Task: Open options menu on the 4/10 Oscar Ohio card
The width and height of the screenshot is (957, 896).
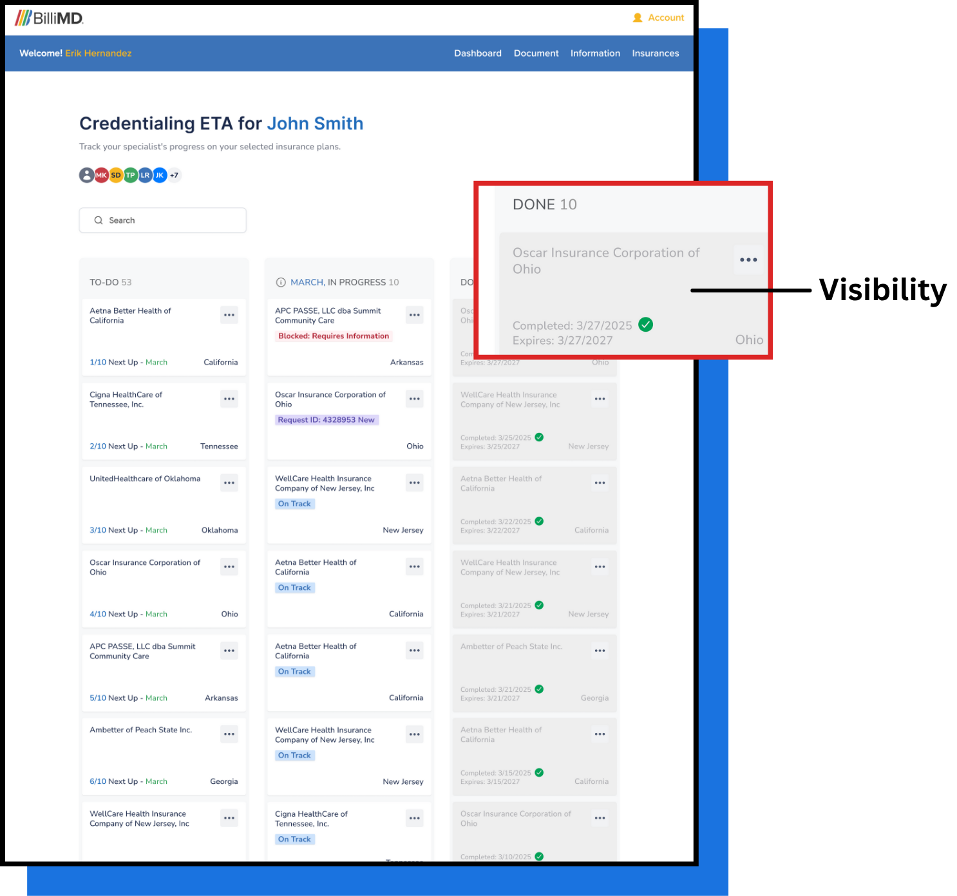Action: [229, 567]
